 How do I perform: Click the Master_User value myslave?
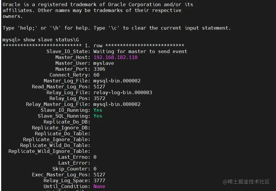pyautogui.click(x=104, y=63)
